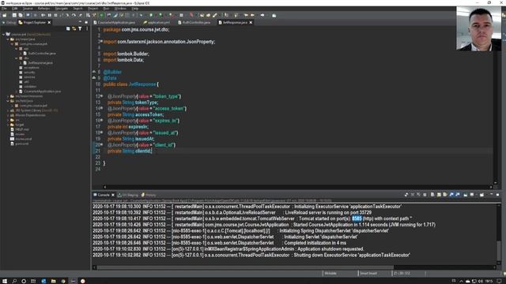Select CourseJwtApplication.java in Project Explorer
The height and width of the screenshot is (284, 506).
(x=42, y=92)
